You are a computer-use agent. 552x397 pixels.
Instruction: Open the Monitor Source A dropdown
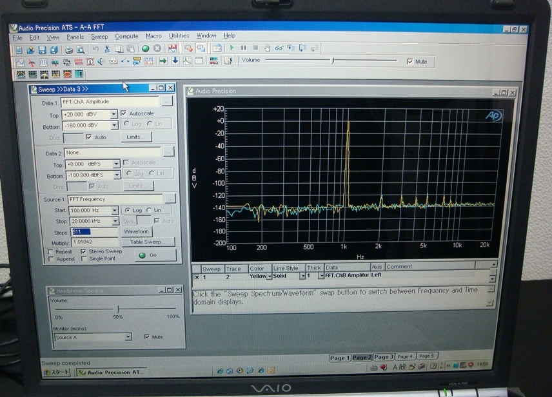(x=128, y=337)
